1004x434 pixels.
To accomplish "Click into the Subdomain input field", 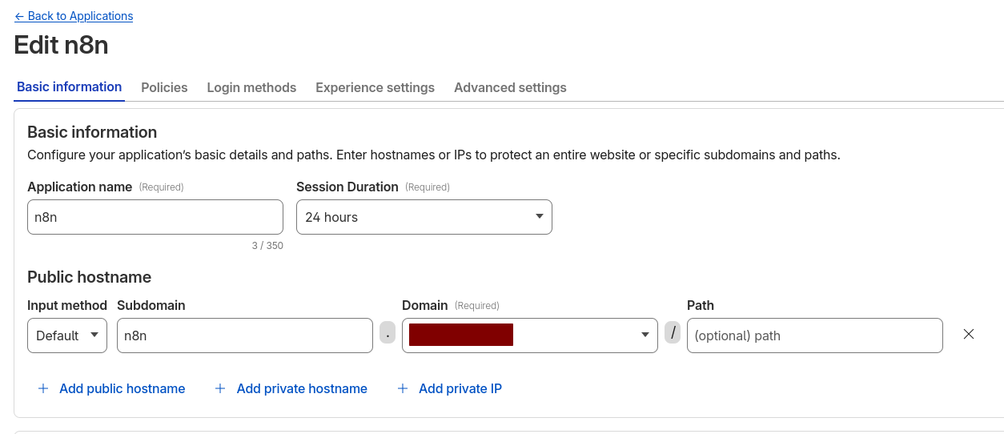I will point(244,336).
